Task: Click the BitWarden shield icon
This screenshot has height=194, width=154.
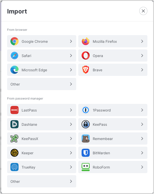Action: tap(86, 153)
